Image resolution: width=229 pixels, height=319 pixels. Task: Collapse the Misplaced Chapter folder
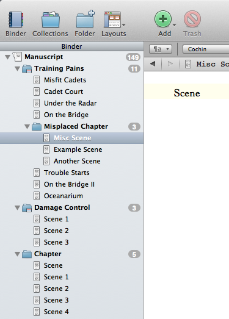coord(27,126)
